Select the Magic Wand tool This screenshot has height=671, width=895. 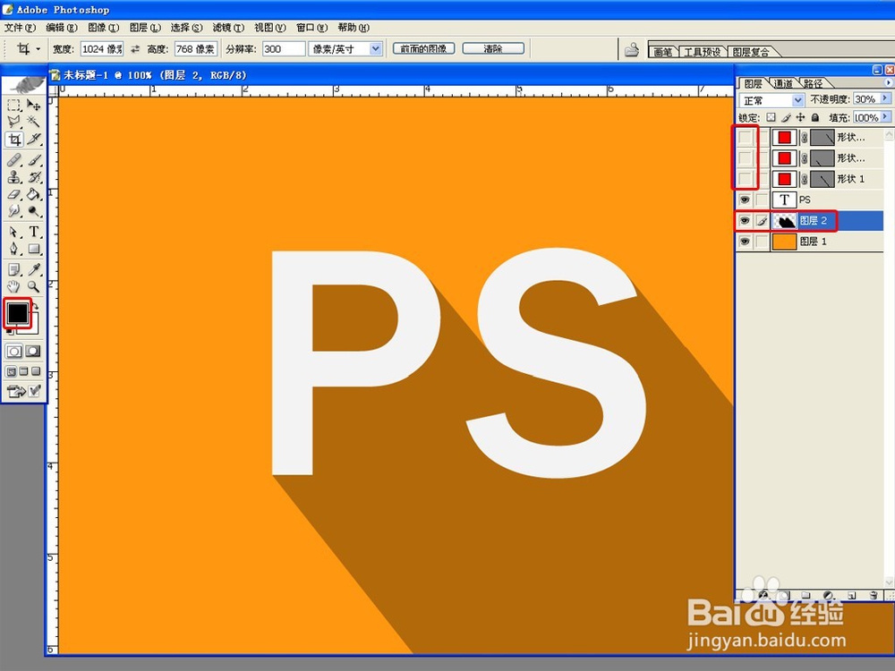pyautogui.click(x=34, y=122)
